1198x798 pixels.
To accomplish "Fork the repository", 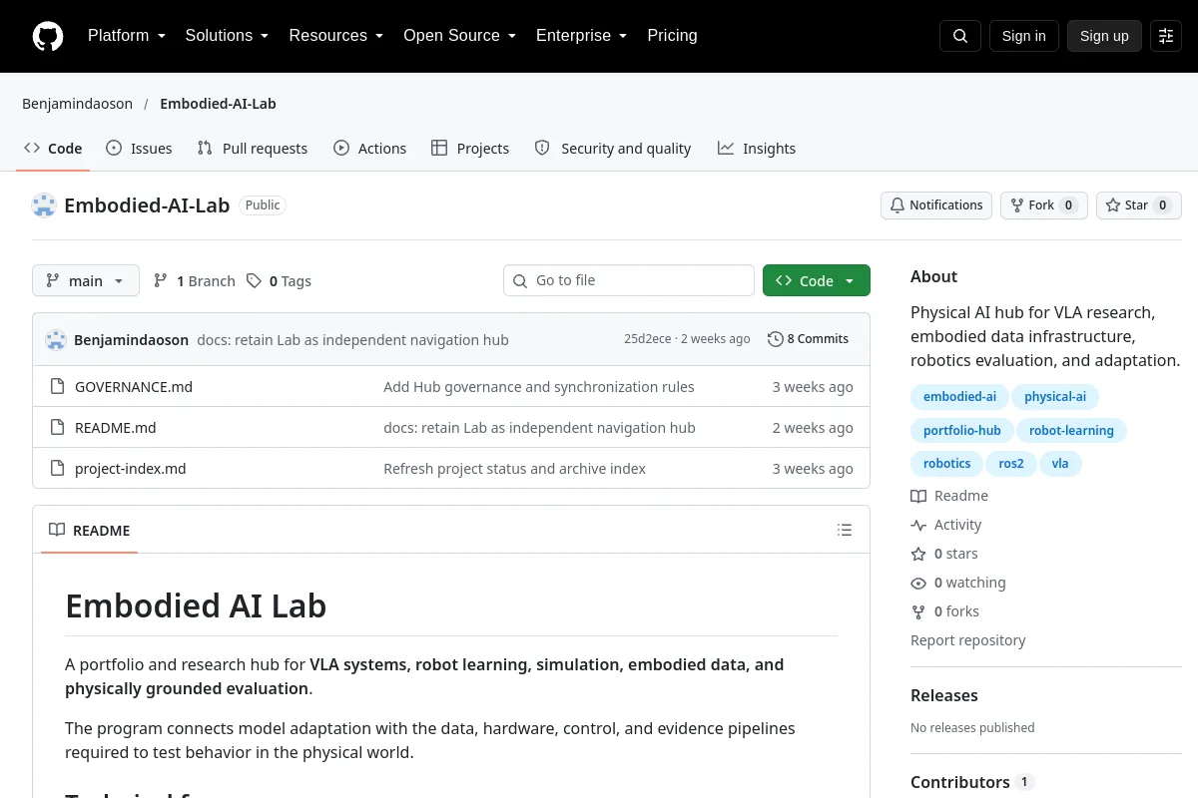I will (1044, 205).
